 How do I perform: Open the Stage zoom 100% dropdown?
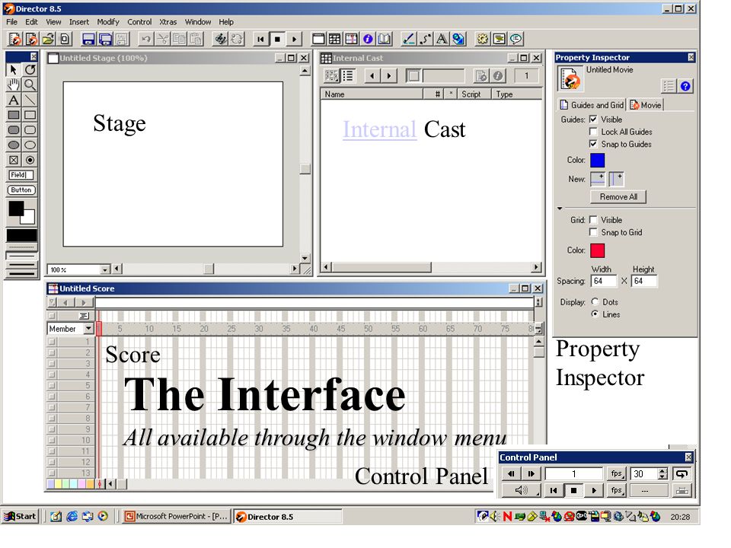(x=105, y=269)
